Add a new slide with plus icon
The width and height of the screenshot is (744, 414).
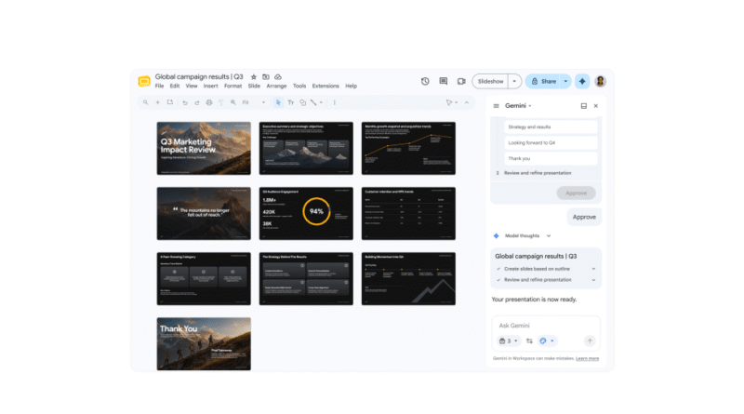tap(157, 102)
